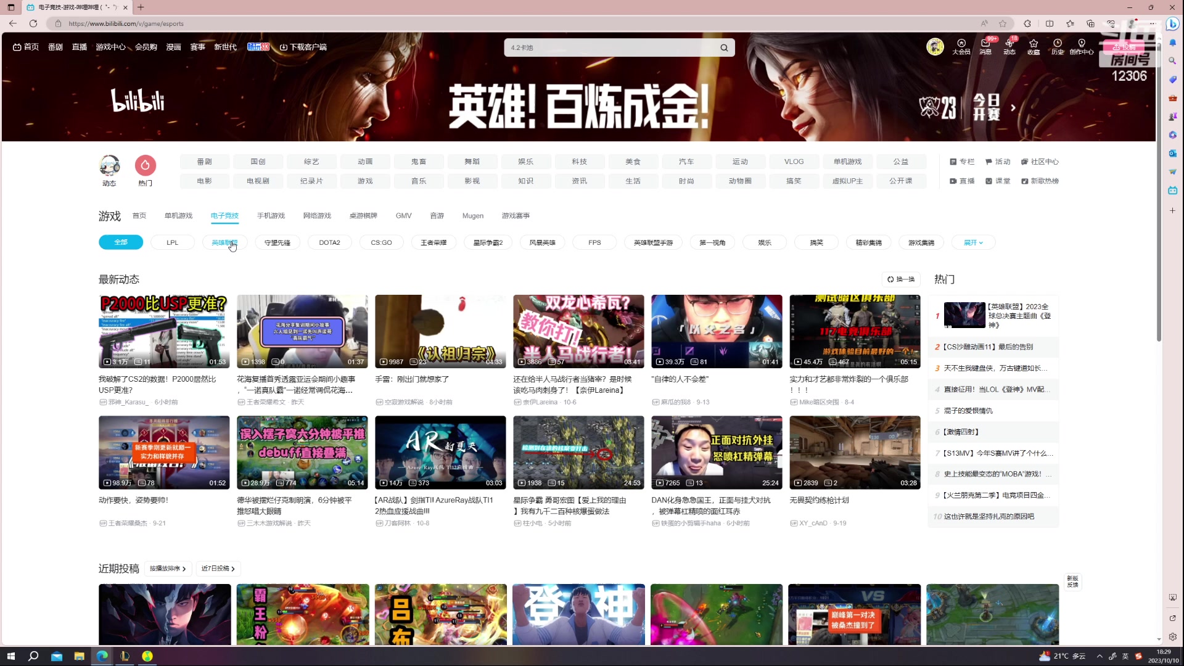This screenshot has height=666, width=1184.
Task: Open File Explorer from the taskbar
Action: (x=79, y=656)
